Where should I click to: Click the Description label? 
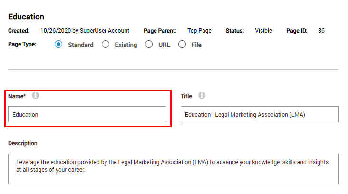[x=23, y=143]
